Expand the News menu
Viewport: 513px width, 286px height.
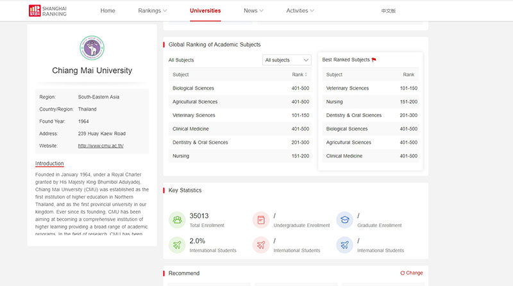coord(253,11)
